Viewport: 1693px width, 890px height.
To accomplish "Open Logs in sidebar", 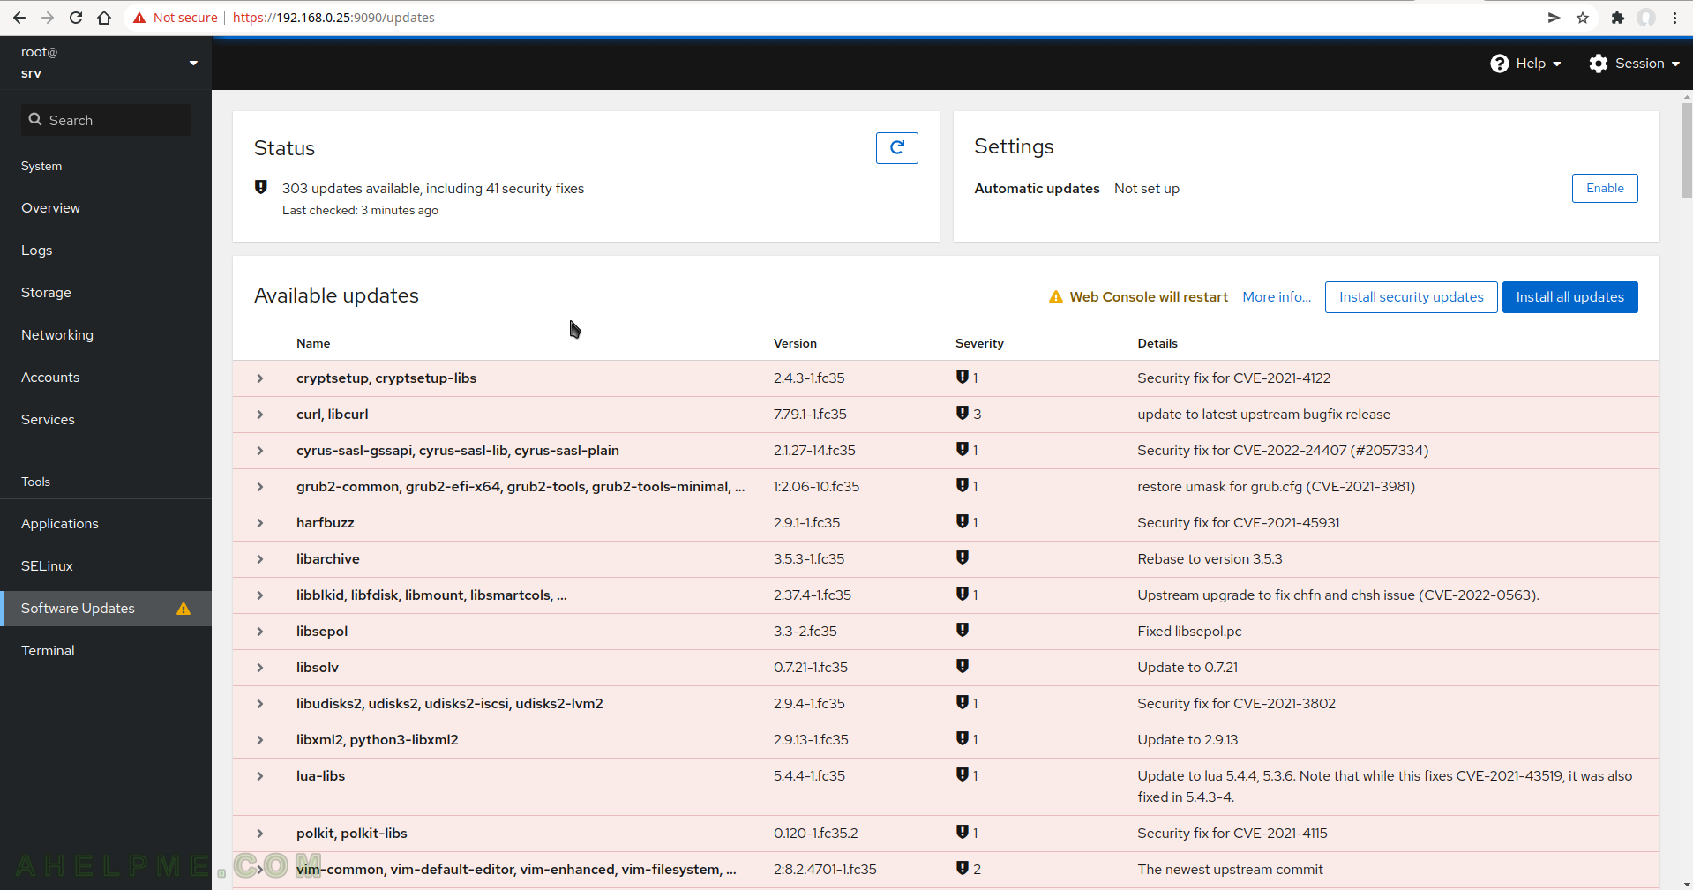I will [x=106, y=251].
